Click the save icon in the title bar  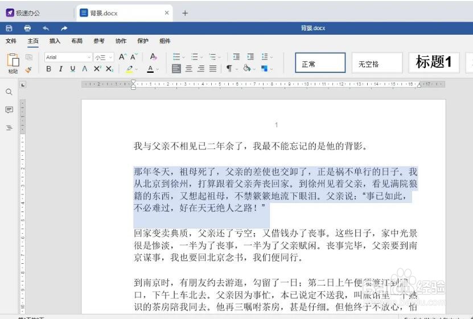(x=9, y=28)
